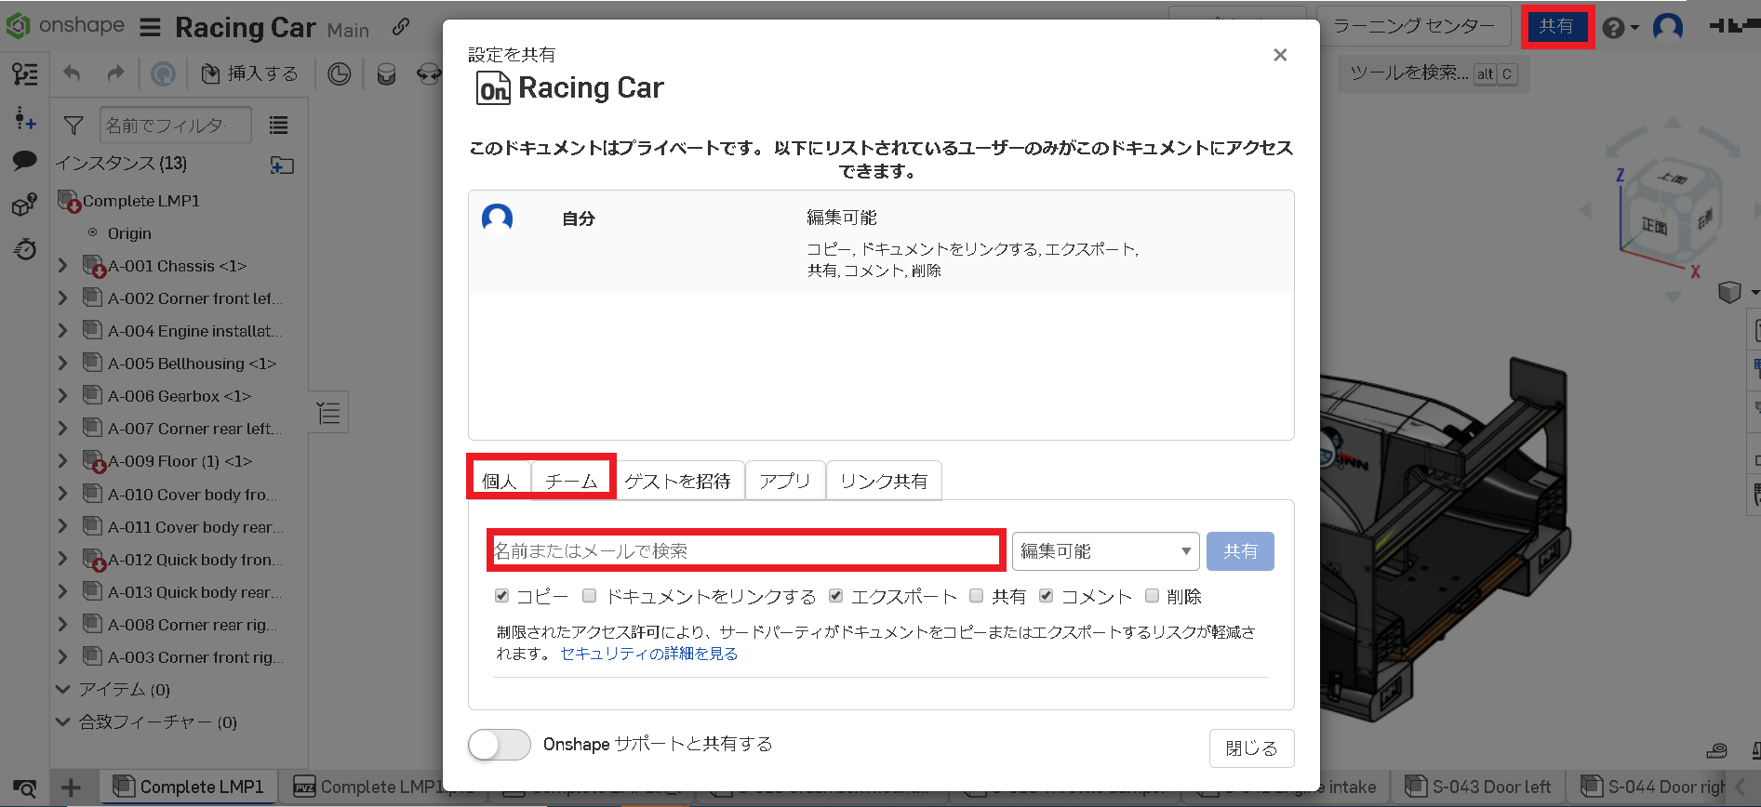Open the cube settings sidebar icon

tap(25, 204)
